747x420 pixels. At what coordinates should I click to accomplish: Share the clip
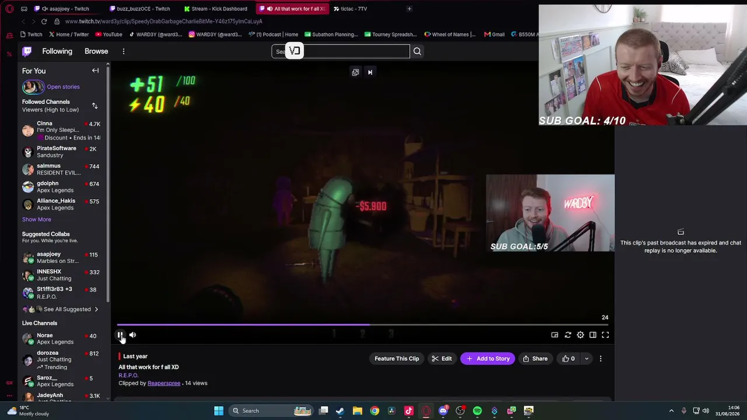[535, 359]
